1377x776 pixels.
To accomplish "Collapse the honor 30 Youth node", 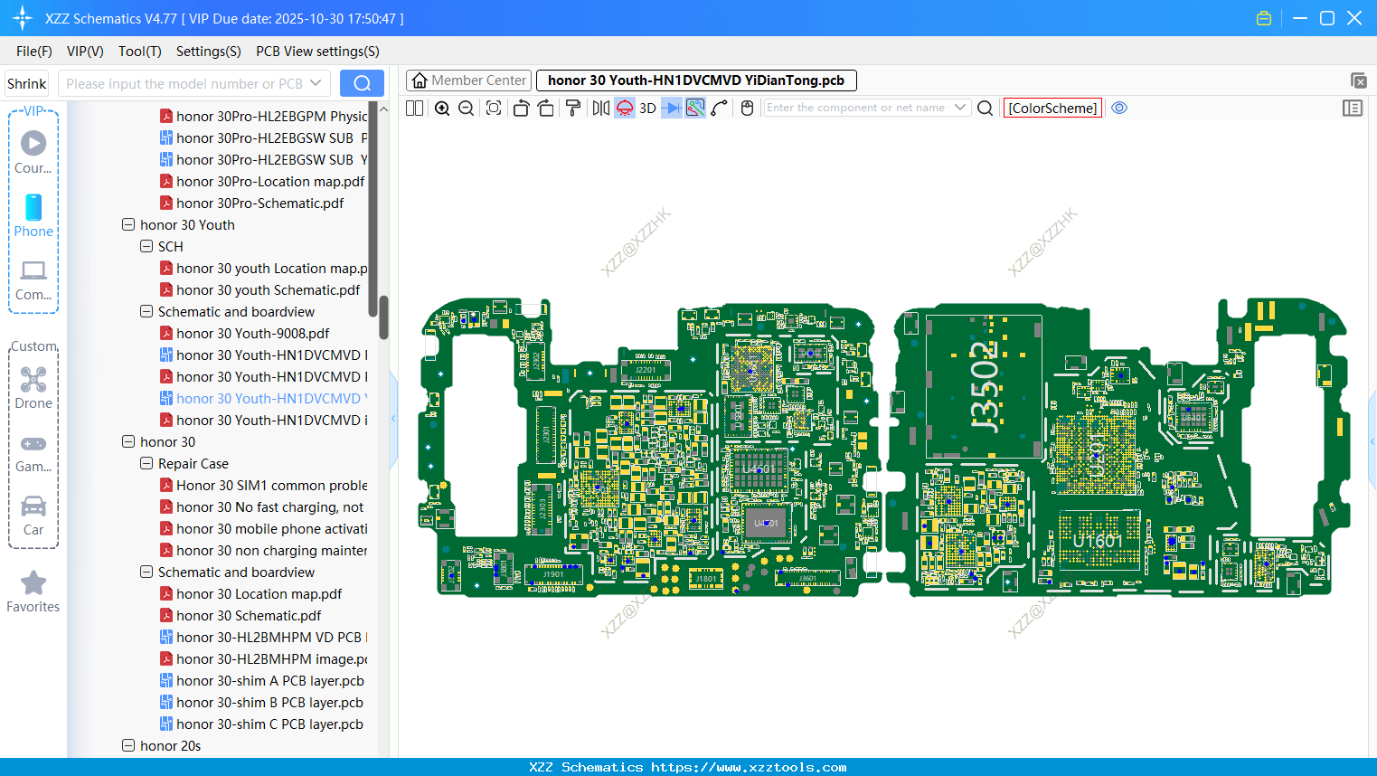I will (x=128, y=224).
